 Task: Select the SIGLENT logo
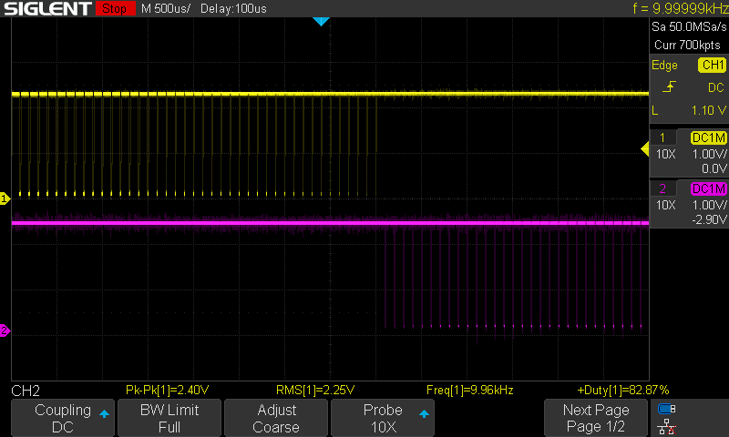coord(47,8)
